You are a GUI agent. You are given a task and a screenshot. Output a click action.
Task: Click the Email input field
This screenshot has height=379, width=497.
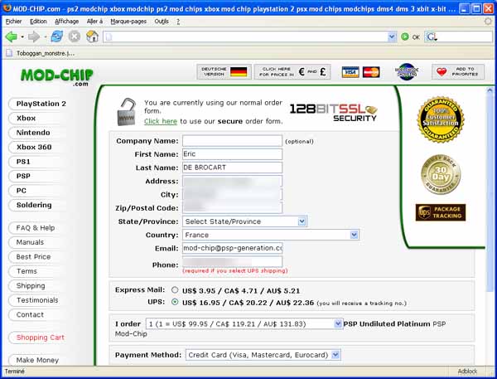(232, 248)
